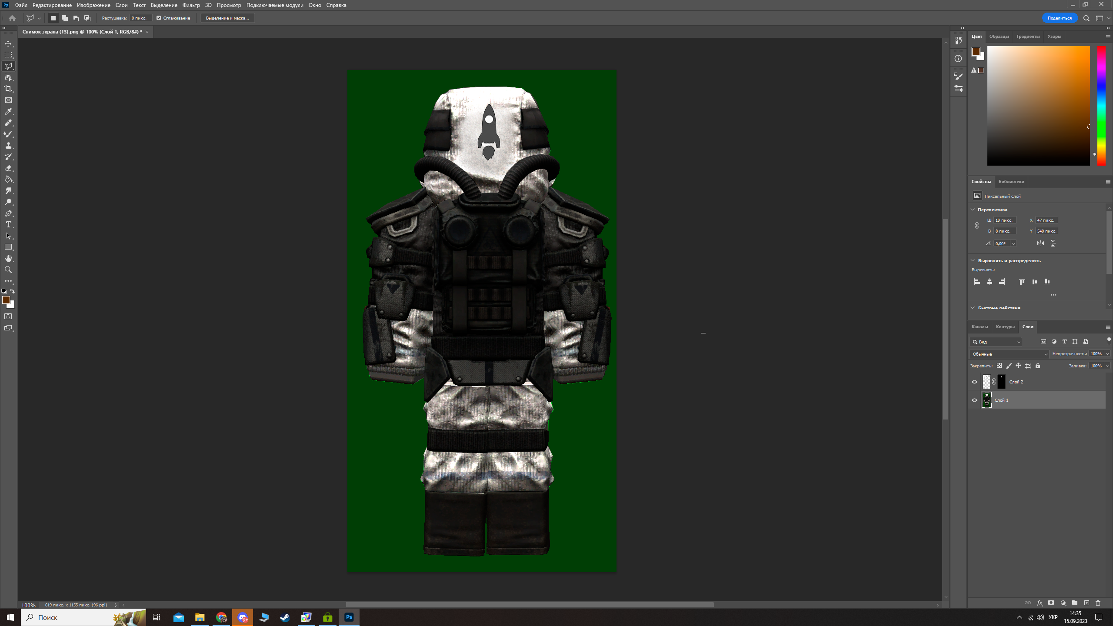Select the Paint Bucket tool
Image resolution: width=1113 pixels, height=626 pixels.
click(x=8, y=180)
